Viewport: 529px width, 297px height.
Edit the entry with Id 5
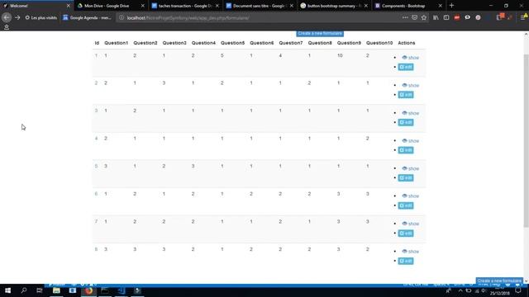tap(406, 178)
